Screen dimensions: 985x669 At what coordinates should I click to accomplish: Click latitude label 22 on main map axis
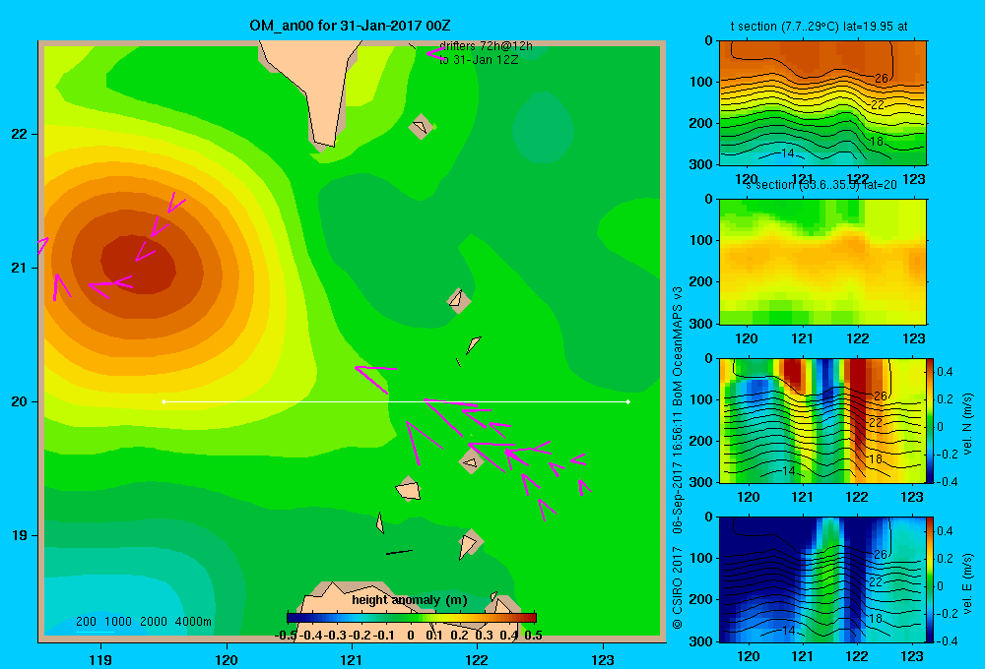[x=19, y=134]
